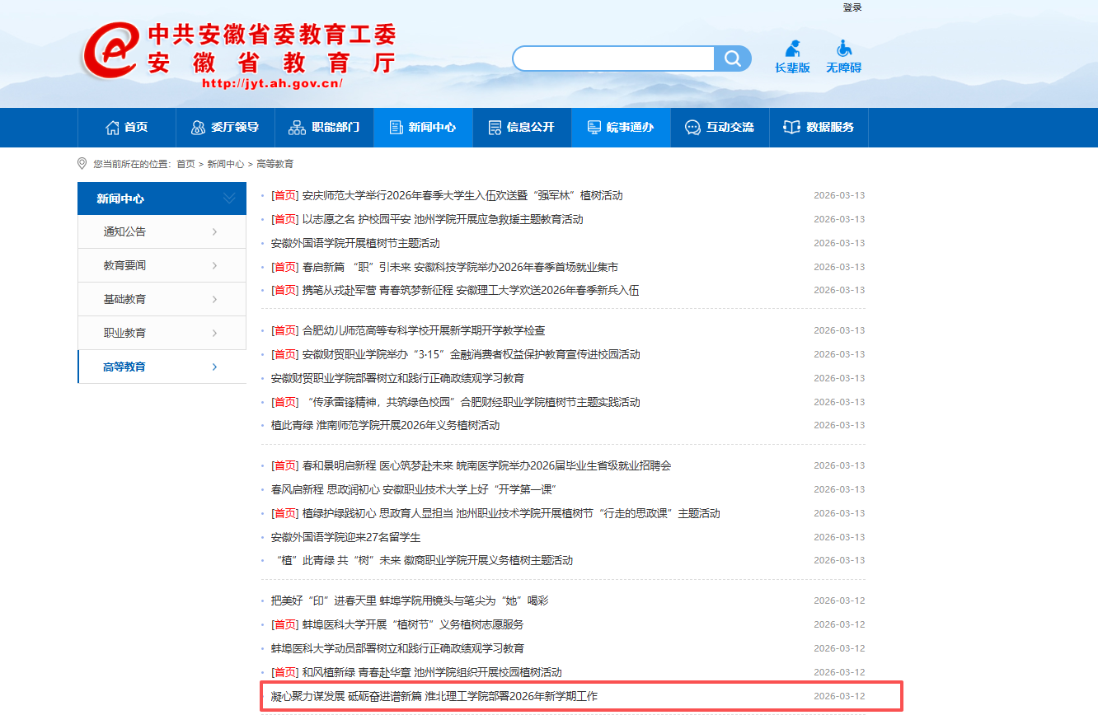
Task: Go to 新闻中心 in the breadcrumb
Action: [225, 164]
